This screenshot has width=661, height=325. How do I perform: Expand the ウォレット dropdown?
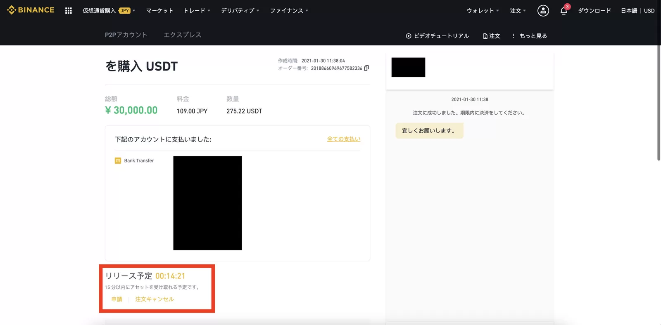coord(483,11)
